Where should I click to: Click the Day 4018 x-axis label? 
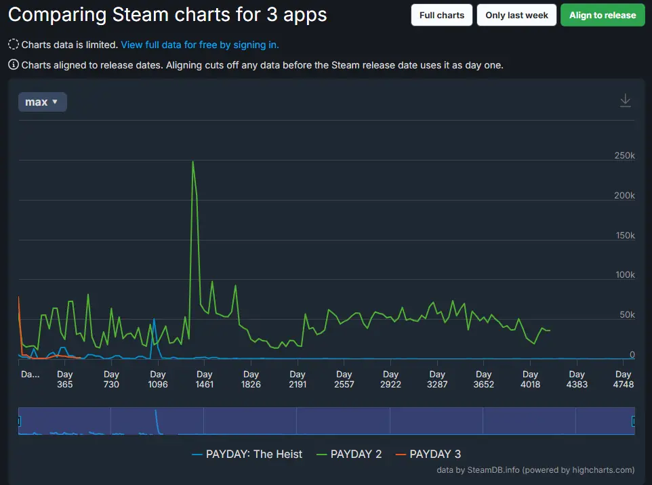click(x=530, y=379)
